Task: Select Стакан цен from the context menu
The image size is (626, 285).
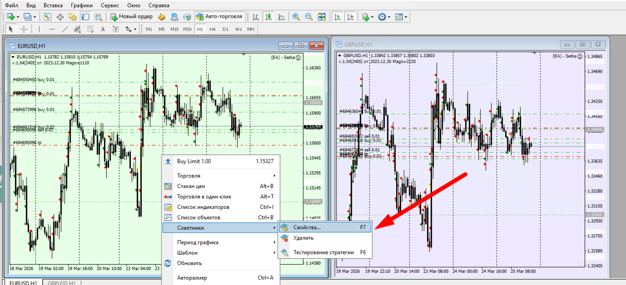Action: tap(220, 186)
